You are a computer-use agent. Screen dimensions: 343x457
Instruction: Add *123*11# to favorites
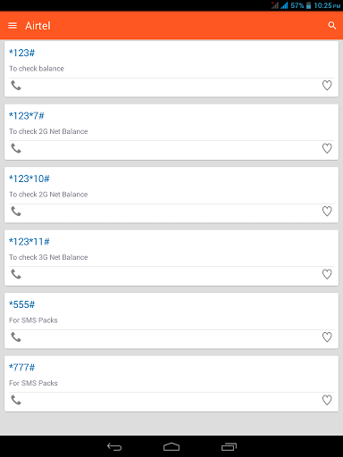coord(327,274)
